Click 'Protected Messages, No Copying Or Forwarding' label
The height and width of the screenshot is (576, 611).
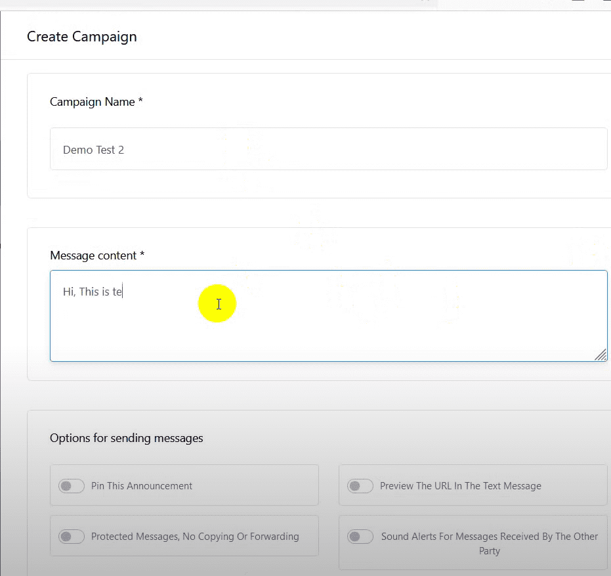pyautogui.click(x=195, y=537)
